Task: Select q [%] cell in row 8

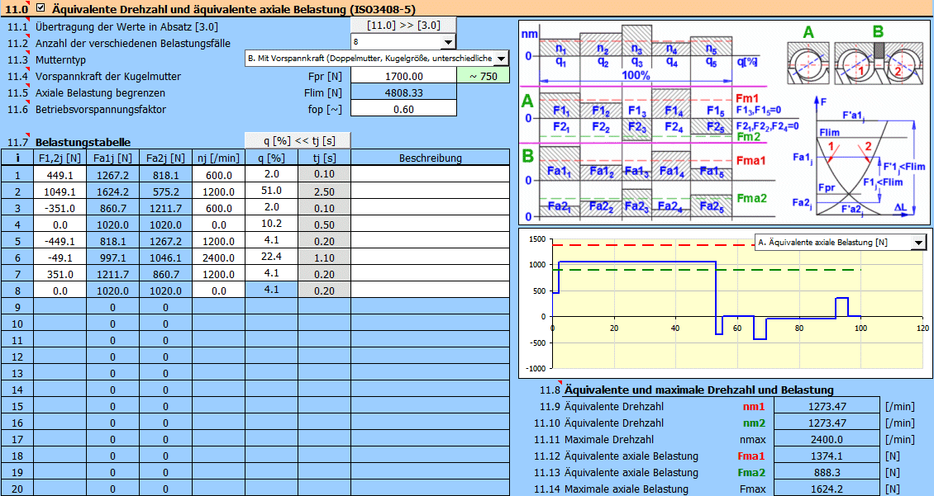Action: (272, 291)
